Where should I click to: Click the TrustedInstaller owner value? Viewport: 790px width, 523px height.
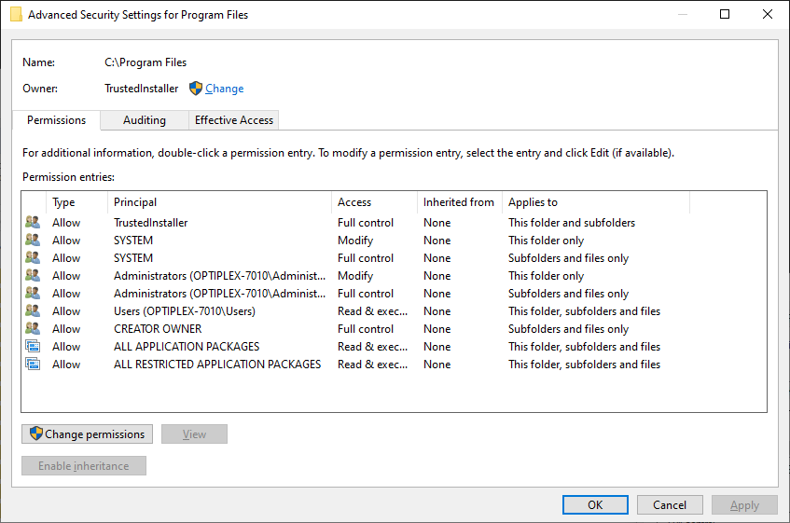(x=142, y=89)
